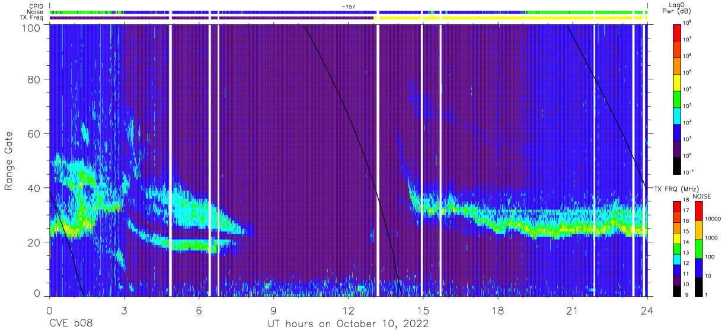This screenshot has width=728, height=336.
Task: Pick the red top NOISE legend swatch
Action: click(x=698, y=210)
